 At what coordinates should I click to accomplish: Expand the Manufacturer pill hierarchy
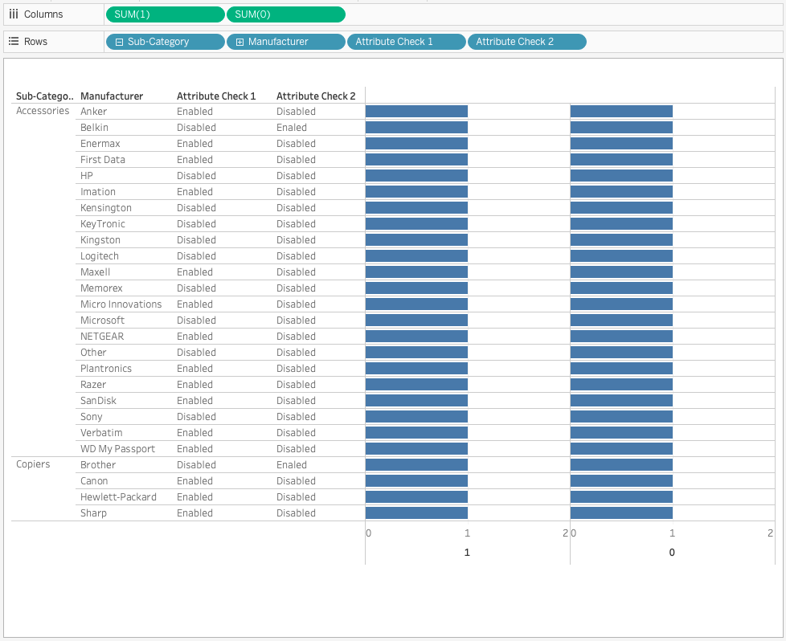(x=239, y=42)
